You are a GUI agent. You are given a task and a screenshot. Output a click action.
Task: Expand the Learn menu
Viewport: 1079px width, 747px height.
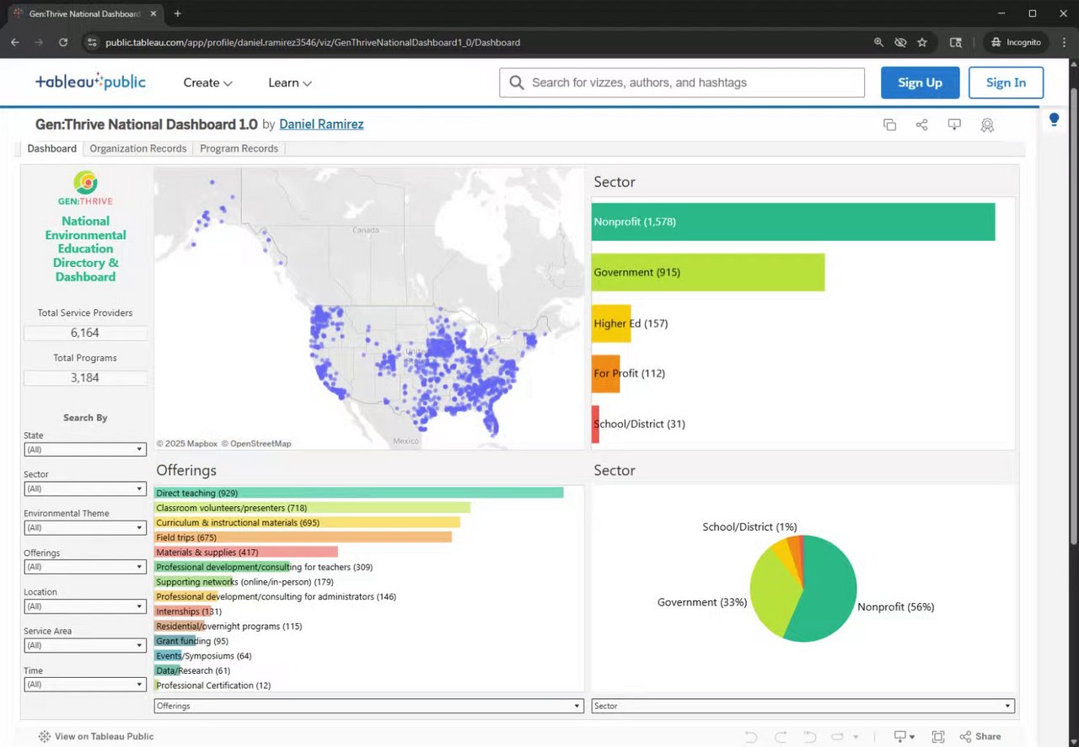click(290, 83)
